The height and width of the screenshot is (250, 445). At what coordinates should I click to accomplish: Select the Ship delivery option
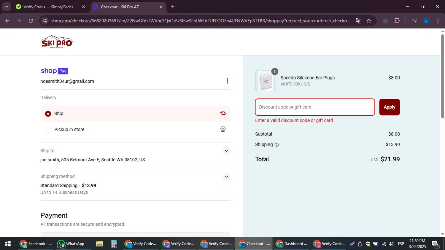click(x=135, y=114)
